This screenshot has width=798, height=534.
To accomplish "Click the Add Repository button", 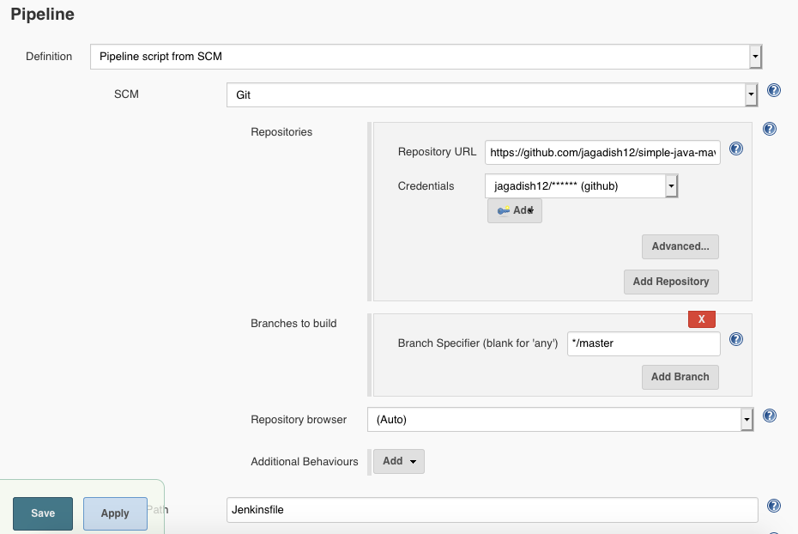I will 671,282.
